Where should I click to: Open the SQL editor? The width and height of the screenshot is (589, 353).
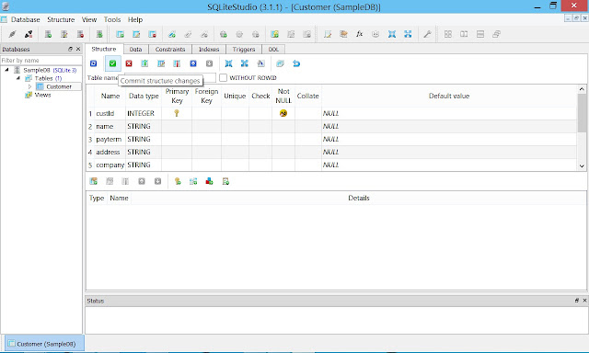328,34
